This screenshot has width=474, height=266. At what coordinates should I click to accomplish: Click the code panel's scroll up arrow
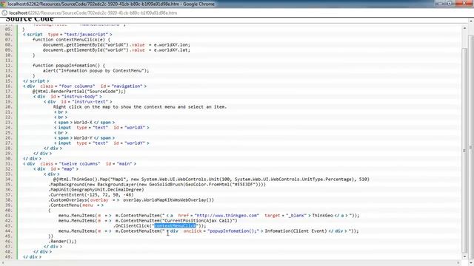(x=464, y=28)
